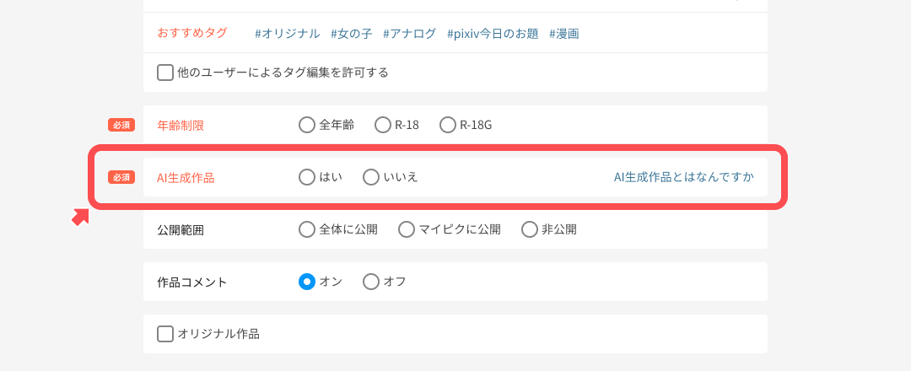Add the #漫画 recommended tag
Screen dimensions: 911x371
click(564, 34)
